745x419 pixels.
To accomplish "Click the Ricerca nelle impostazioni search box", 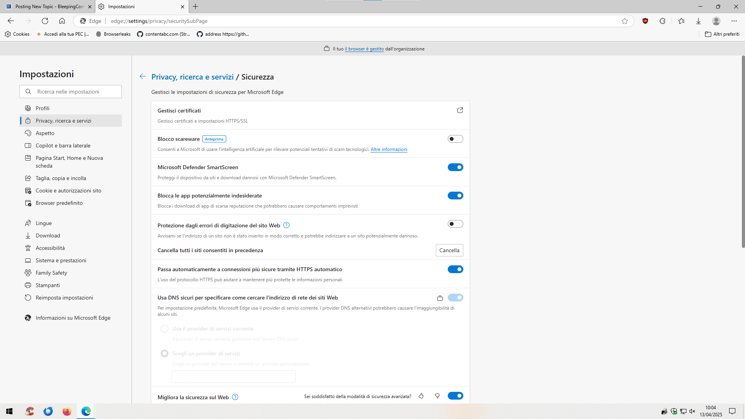I will pyautogui.click(x=71, y=92).
